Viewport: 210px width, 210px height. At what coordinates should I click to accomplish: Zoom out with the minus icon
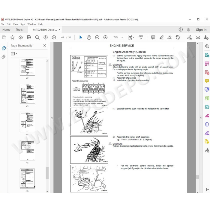pos(97,37)
